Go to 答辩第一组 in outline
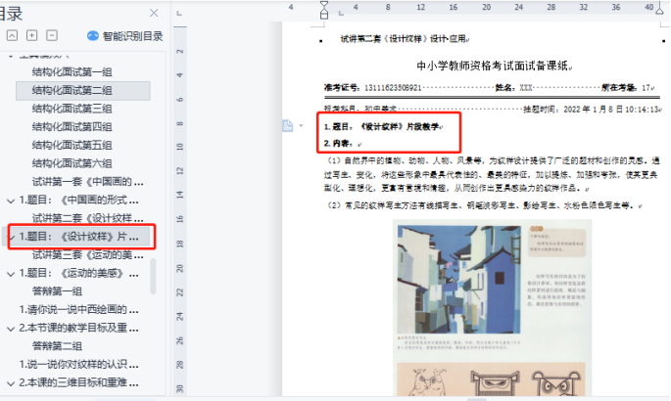 point(60,291)
